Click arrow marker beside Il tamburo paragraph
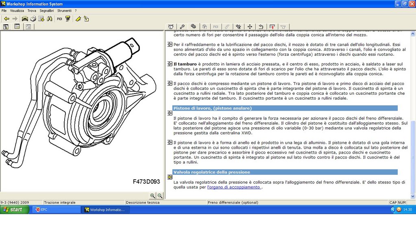Viewport: 416px width, 250px height. 170,64
